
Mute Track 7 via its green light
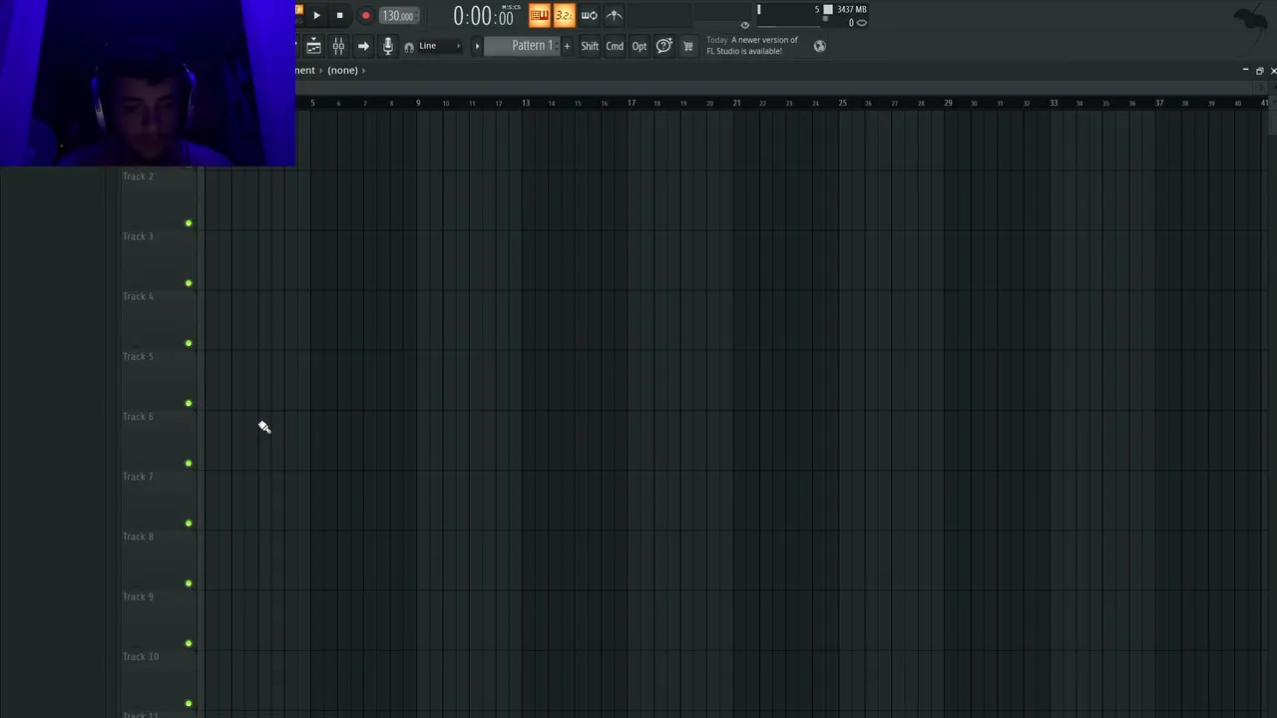coord(189,524)
